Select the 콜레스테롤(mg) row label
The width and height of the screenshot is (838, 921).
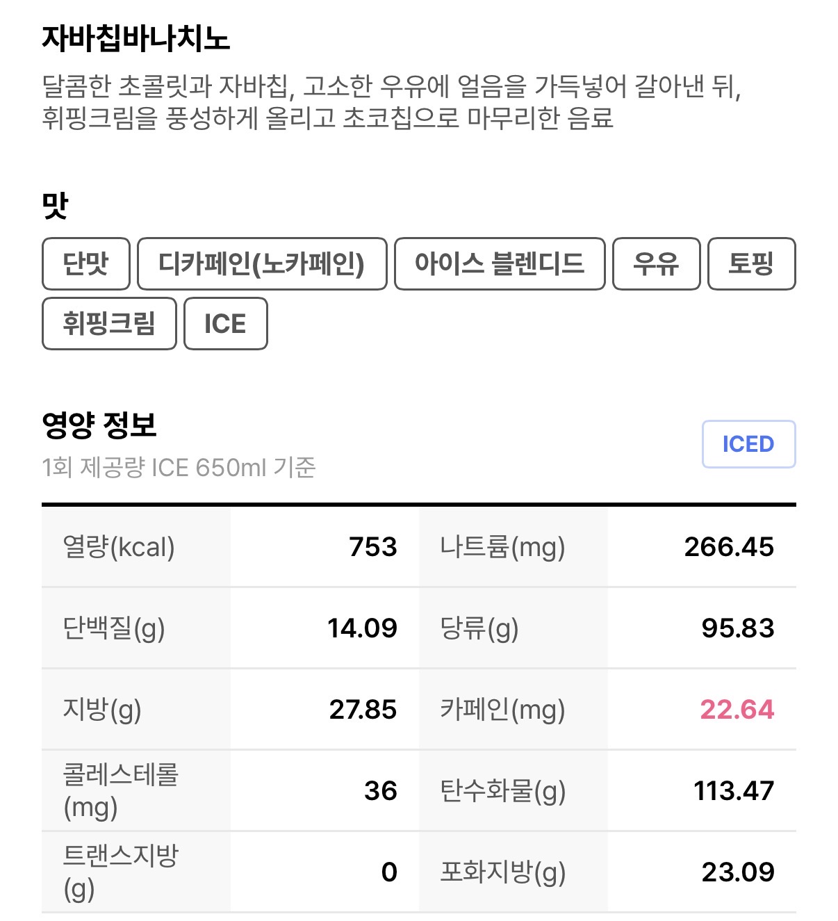[x=120, y=790]
